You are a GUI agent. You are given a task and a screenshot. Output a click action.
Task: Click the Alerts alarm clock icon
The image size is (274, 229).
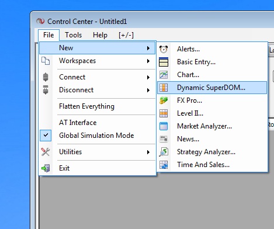point(164,49)
